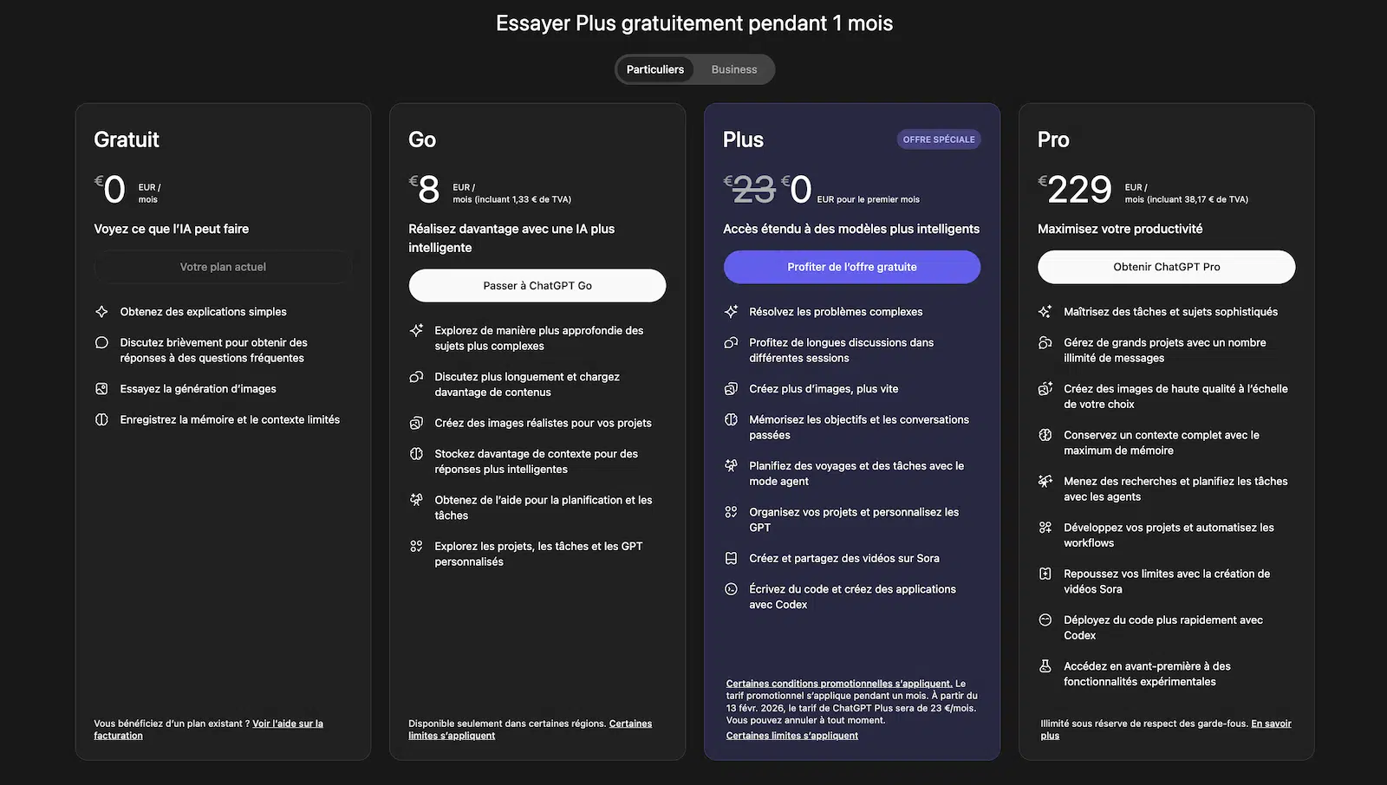Click the experimental features icon in the Pro card

(x=1045, y=666)
